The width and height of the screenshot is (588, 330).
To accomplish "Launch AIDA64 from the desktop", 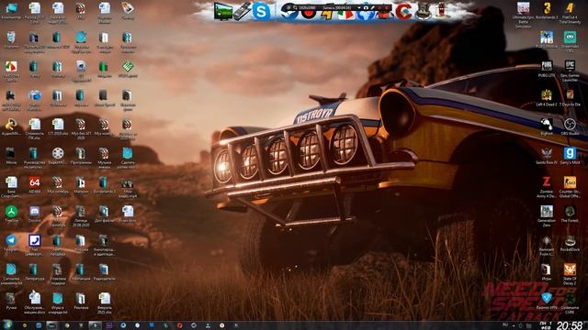I will (35, 185).
